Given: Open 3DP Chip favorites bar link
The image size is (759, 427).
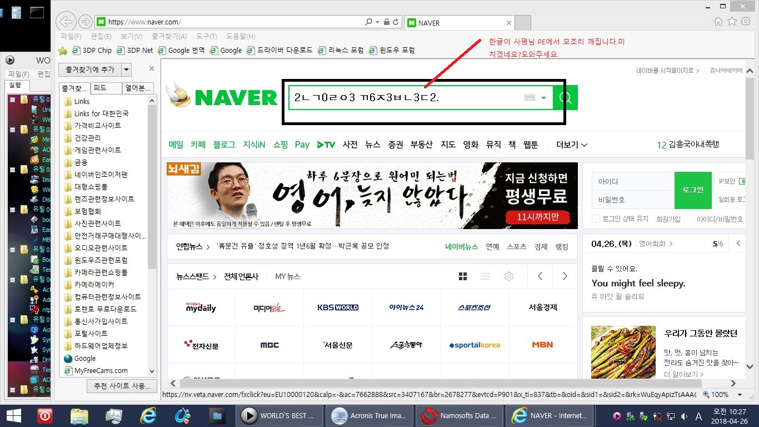Looking at the screenshot, I should (x=92, y=50).
